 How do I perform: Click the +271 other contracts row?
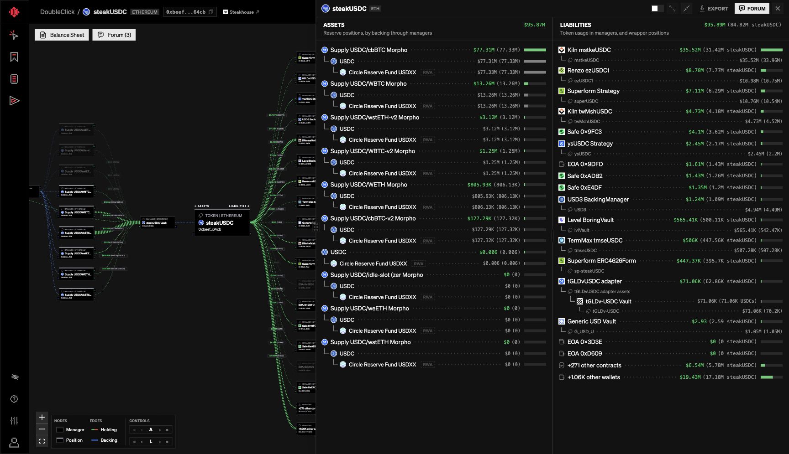pos(671,366)
